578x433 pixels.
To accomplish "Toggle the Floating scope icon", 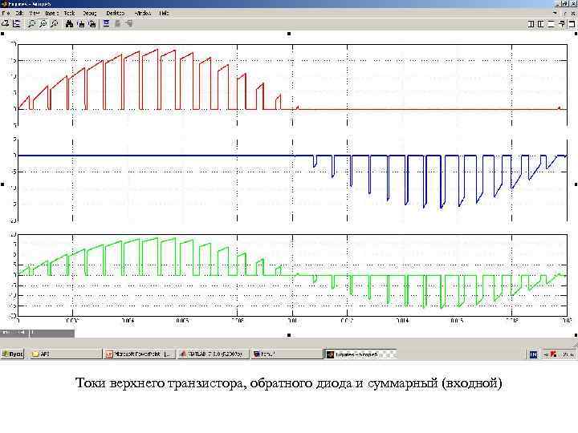I will [x=106, y=24].
